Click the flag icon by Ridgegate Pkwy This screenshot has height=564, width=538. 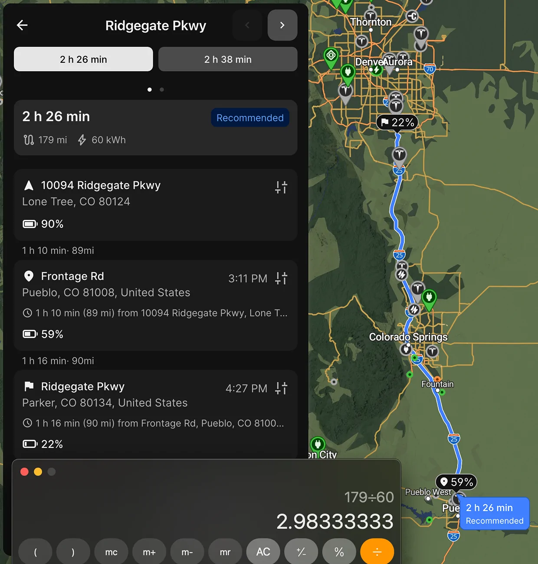pos(29,386)
